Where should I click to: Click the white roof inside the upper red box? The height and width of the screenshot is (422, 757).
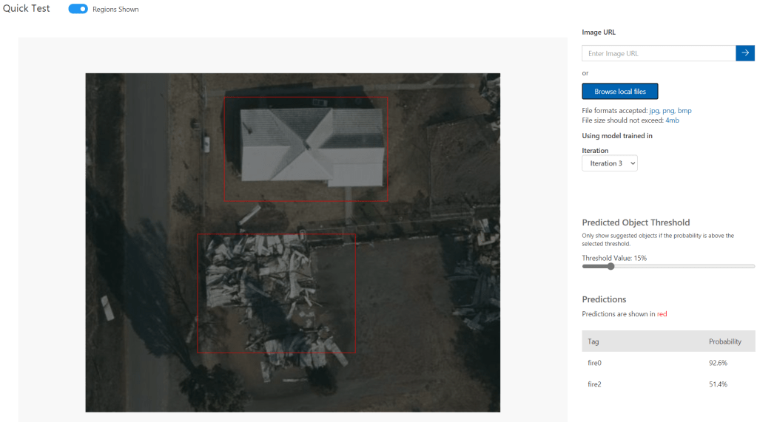coord(311,144)
